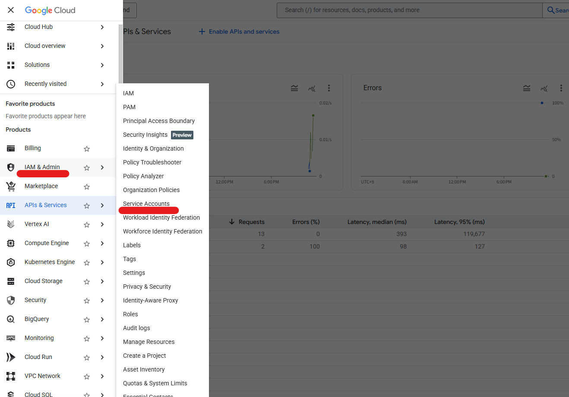Click the Vertex AI icon
The image size is (569, 397).
click(x=11, y=224)
